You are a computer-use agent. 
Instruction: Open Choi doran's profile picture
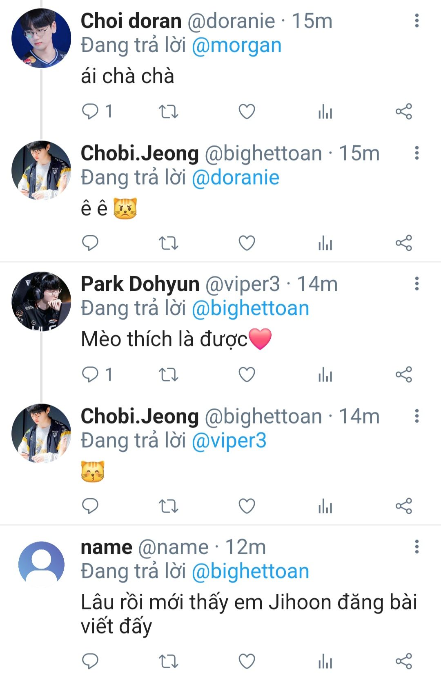[41, 38]
